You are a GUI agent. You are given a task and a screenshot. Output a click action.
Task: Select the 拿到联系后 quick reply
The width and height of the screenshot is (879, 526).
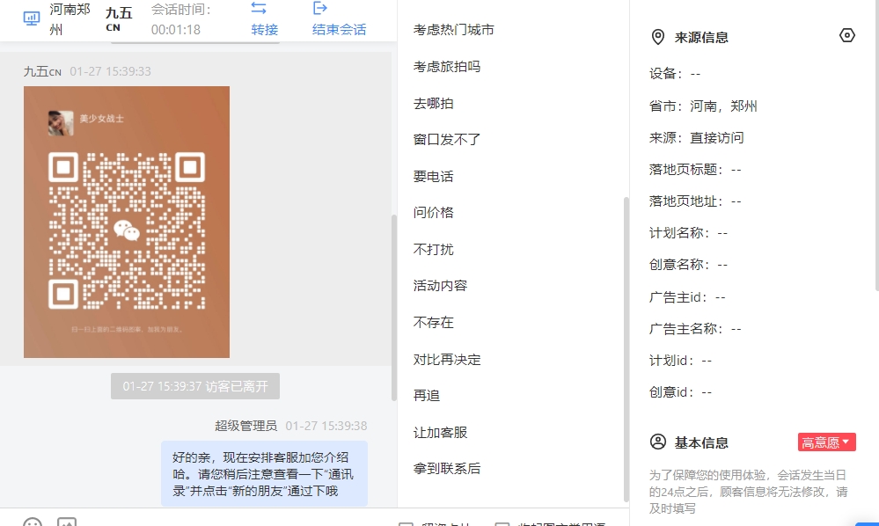[447, 468]
